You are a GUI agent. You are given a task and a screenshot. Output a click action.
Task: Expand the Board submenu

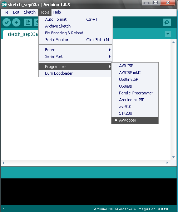pyautogui.click(x=75, y=50)
